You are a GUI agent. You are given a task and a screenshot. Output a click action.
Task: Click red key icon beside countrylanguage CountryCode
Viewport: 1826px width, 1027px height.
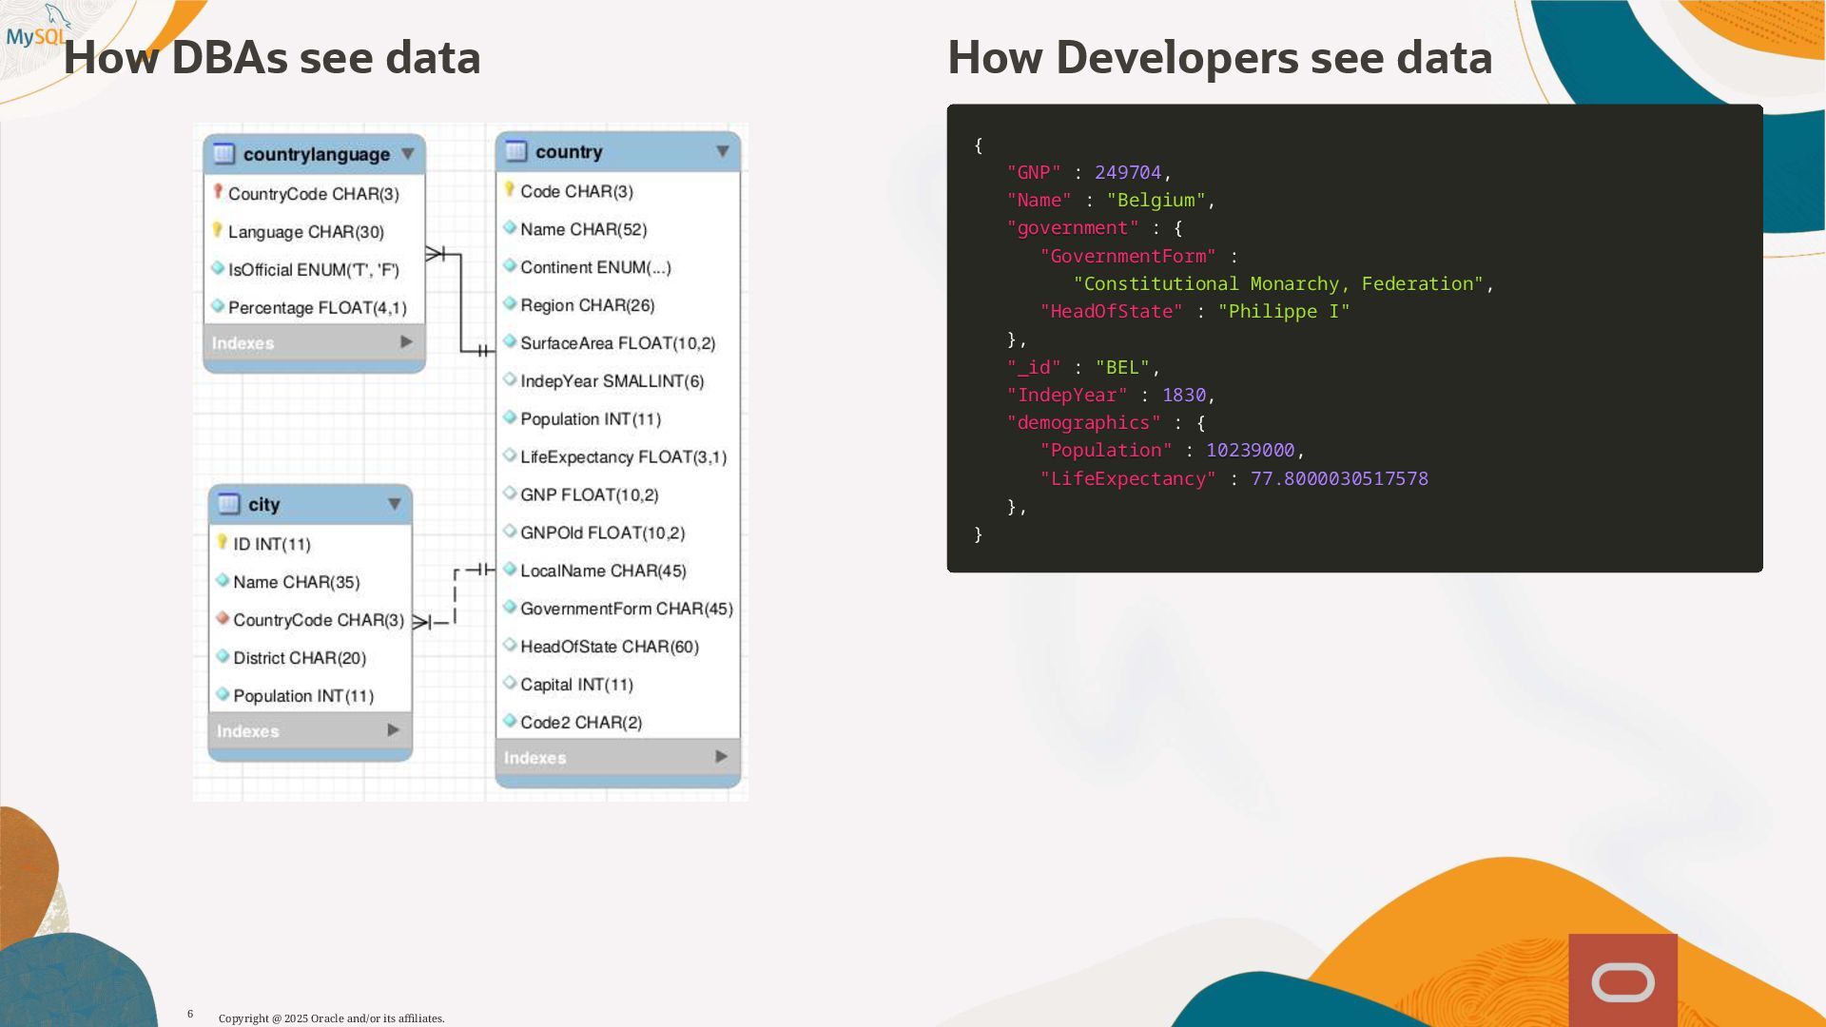click(218, 193)
